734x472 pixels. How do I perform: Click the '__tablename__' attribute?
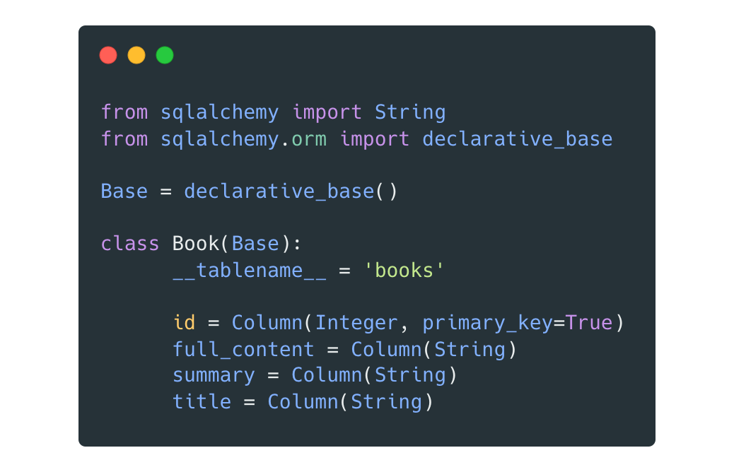pos(249,270)
